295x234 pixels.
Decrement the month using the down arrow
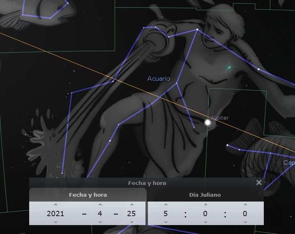(100, 222)
